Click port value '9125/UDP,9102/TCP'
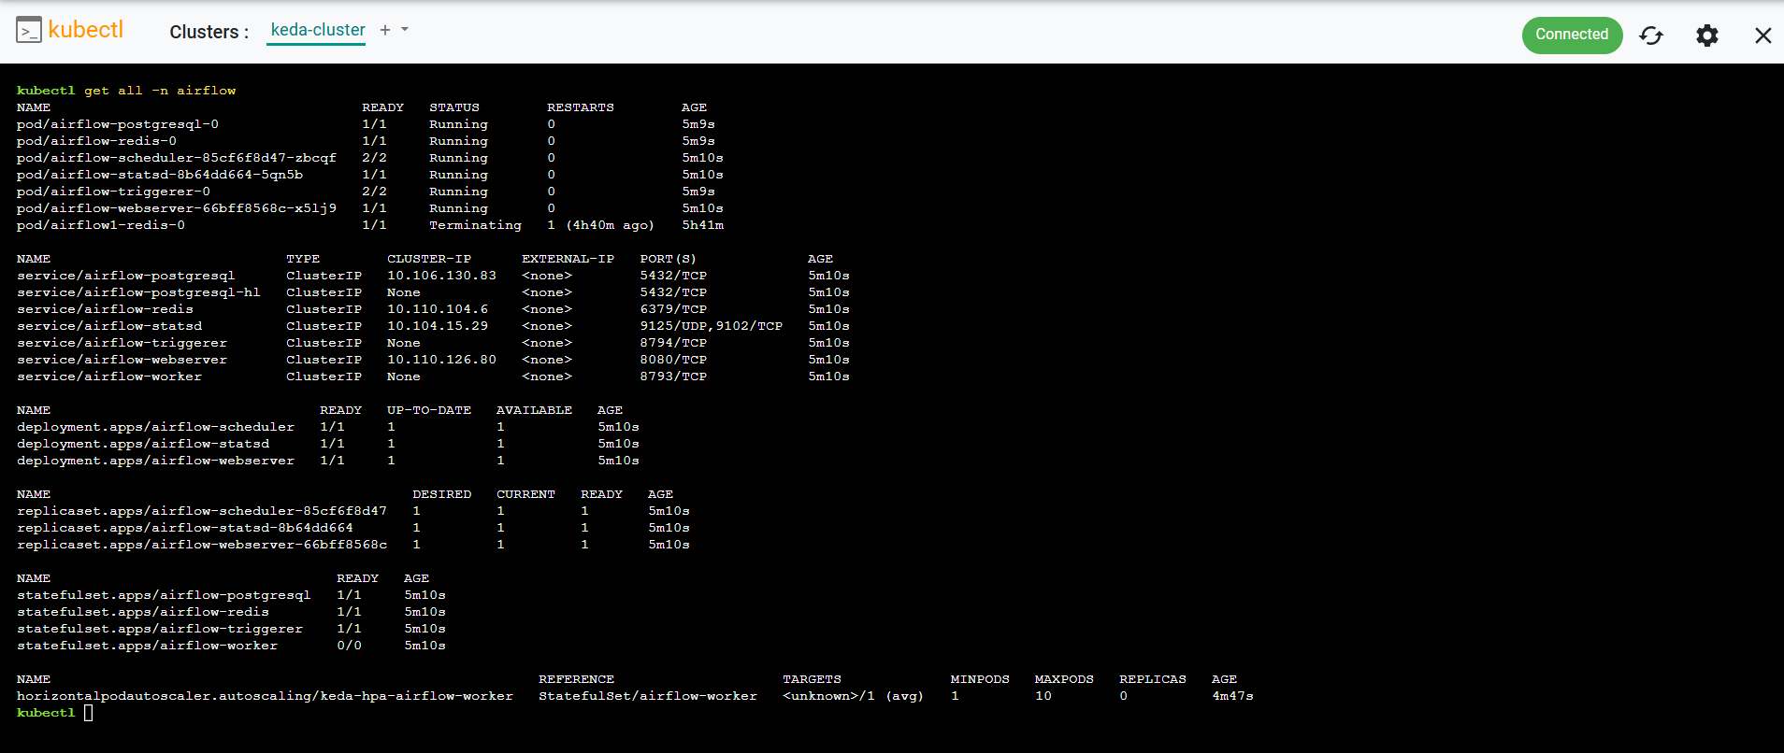This screenshot has width=1784, height=753. (712, 326)
